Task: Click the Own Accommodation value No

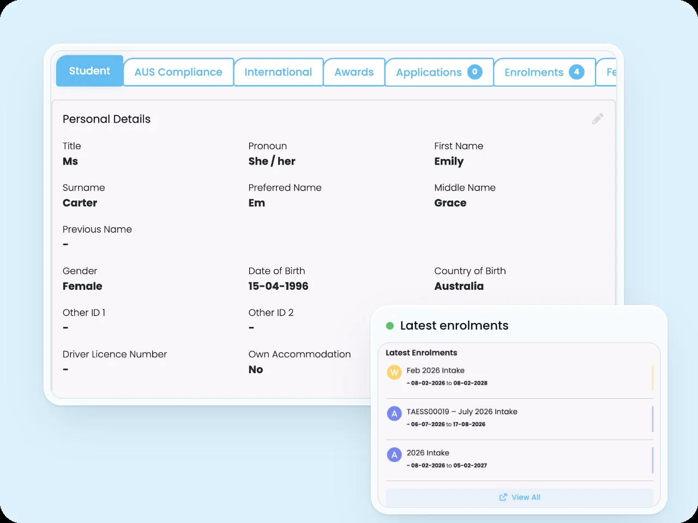Action: 256,369
